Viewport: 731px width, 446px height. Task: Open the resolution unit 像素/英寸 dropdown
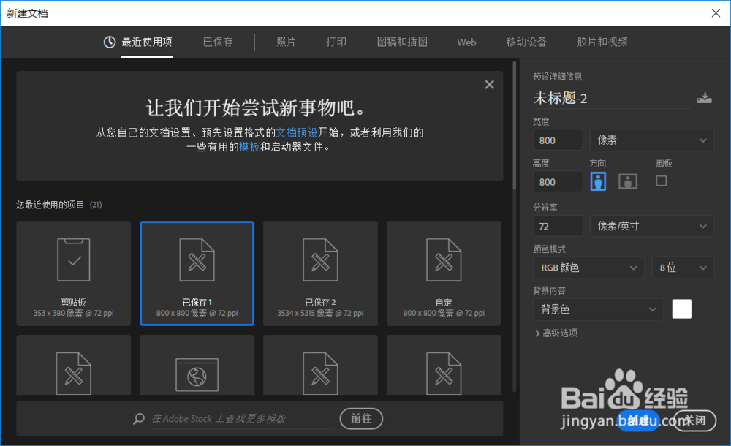652,226
